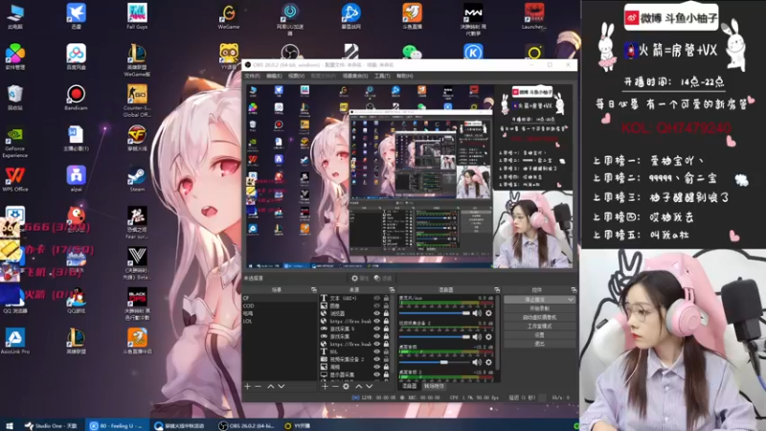
Task: Switch to 80 - Feeling U taskbar item
Action: [x=116, y=425]
